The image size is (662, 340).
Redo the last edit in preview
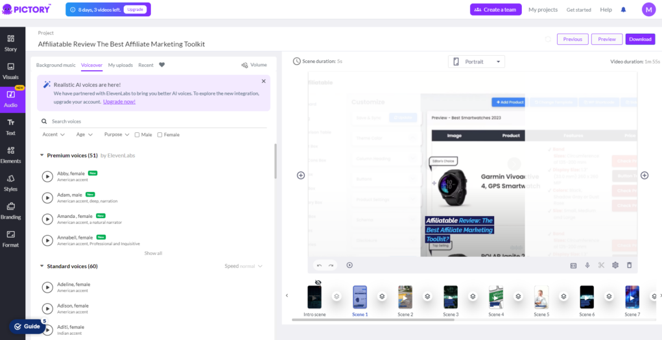click(331, 265)
